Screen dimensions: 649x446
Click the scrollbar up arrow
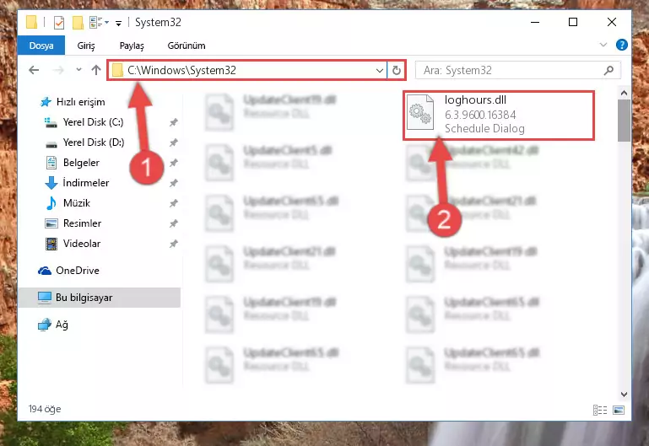click(624, 93)
